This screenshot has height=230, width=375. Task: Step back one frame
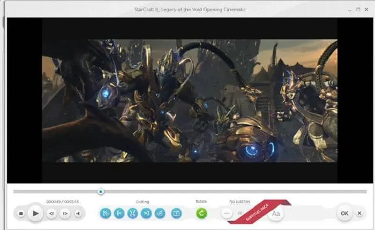coord(51,213)
